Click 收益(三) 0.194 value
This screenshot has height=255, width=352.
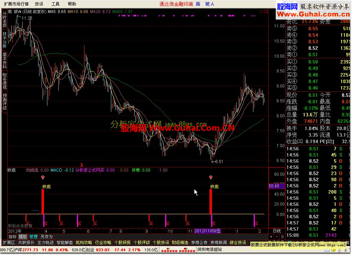[312, 141]
